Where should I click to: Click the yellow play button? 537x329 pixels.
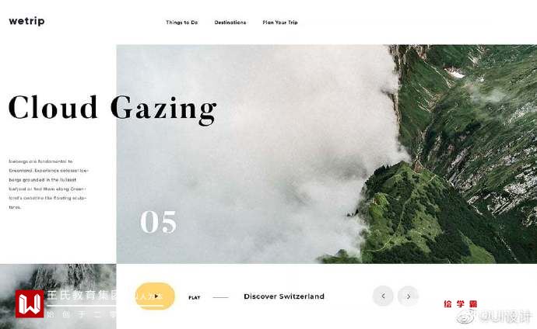(x=155, y=296)
